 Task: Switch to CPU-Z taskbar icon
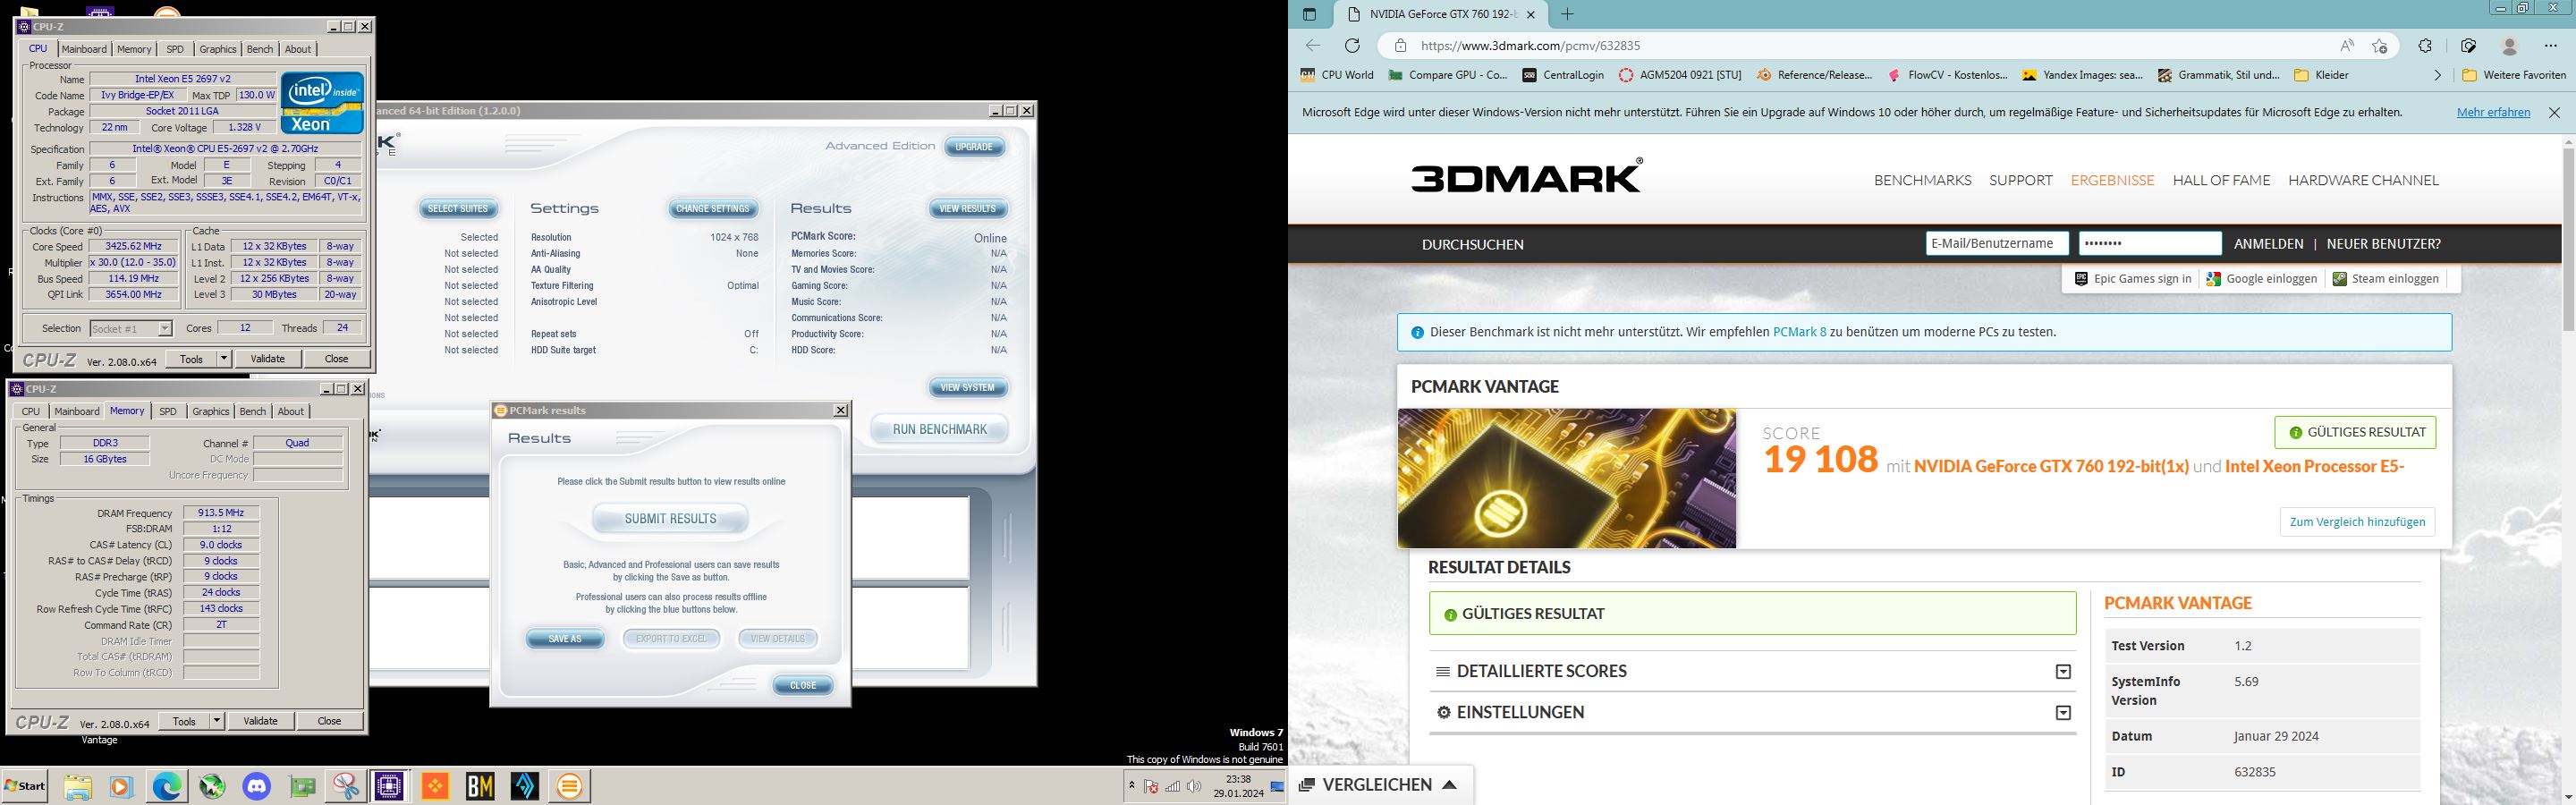[389, 787]
